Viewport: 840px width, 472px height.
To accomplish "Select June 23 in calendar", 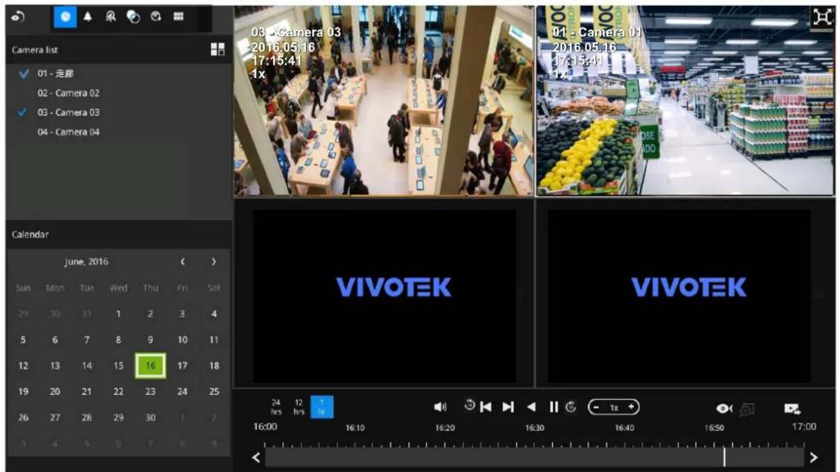I will 150,391.
